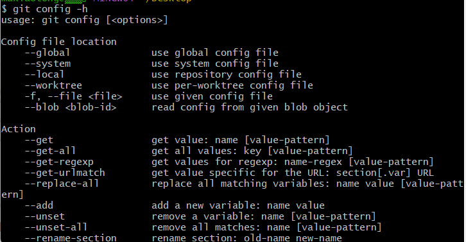Click the '--rename-section' option text

(71, 238)
